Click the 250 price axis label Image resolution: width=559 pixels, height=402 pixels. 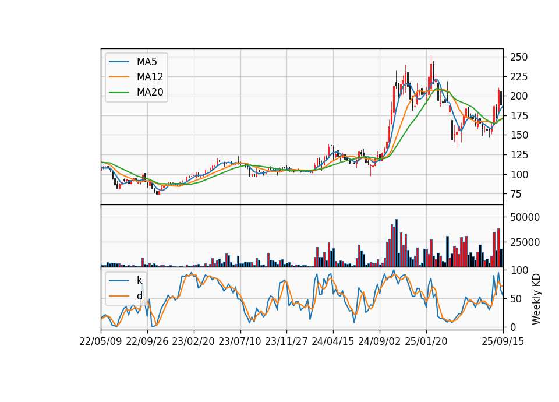tap(519, 57)
